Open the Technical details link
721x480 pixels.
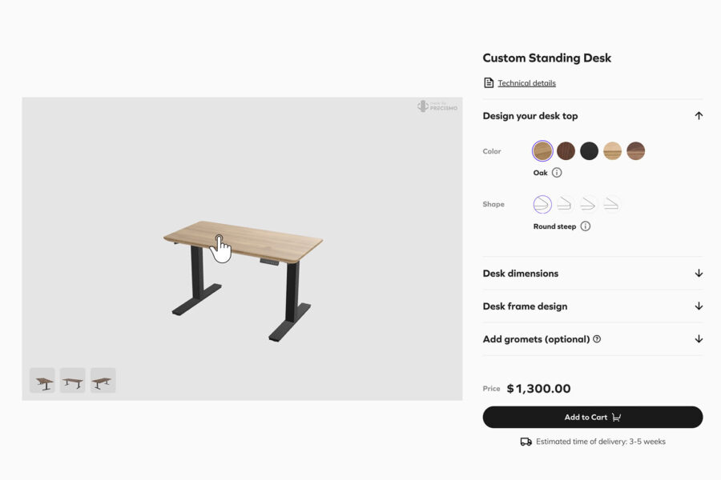click(x=525, y=82)
